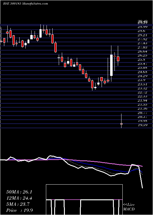This screenshot has height=215, width=153.
Task: Click the 24.29 price axis label
Action: tap(143, 76)
